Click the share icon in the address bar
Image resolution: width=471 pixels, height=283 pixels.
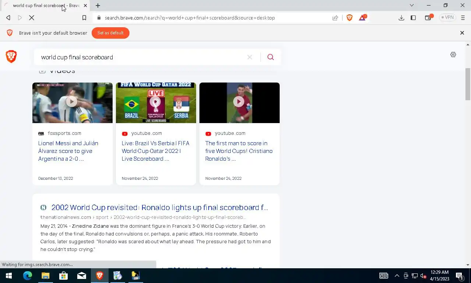[335, 18]
